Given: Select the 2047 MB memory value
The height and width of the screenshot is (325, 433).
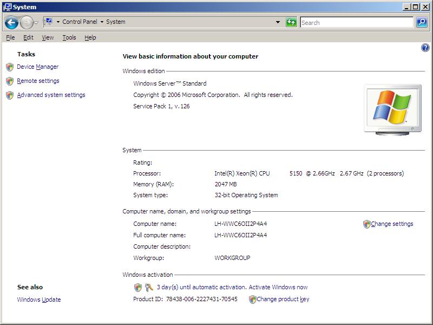Looking at the screenshot, I should [x=226, y=184].
